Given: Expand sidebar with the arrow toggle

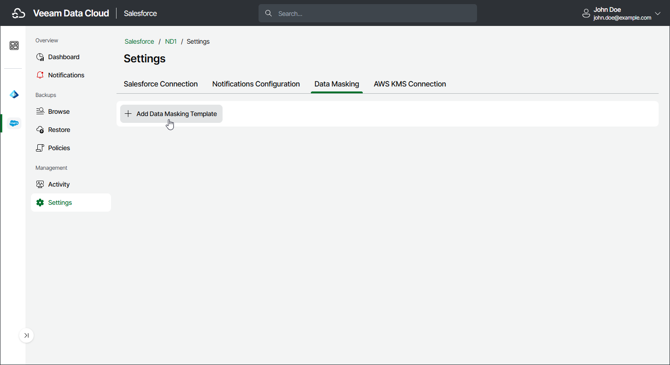Looking at the screenshot, I should point(26,335).
